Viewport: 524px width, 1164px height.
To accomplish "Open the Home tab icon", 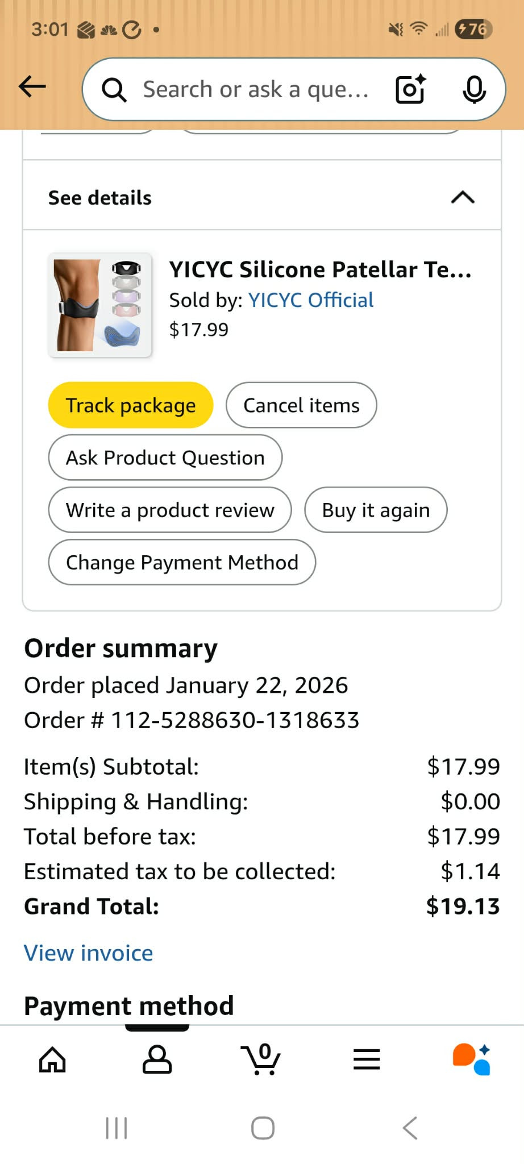I will pos(52,1060).
